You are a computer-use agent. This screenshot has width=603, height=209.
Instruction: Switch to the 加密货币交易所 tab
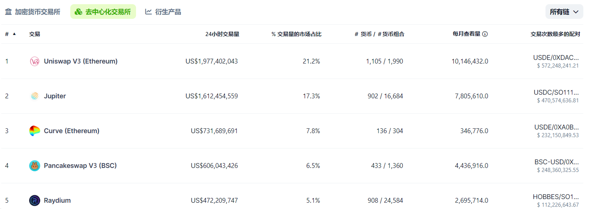pyautogui.click(x=37, y=12)
